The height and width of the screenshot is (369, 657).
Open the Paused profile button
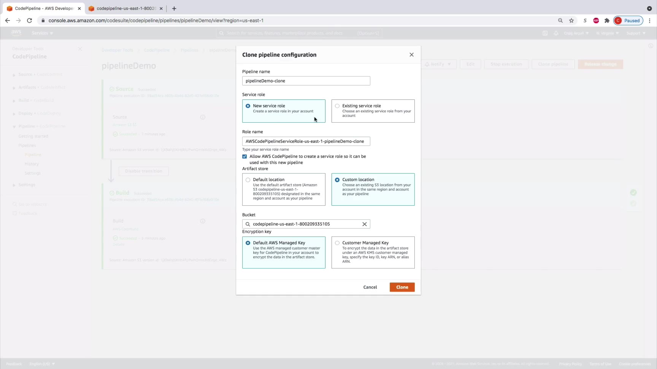[x=628, y=20]
